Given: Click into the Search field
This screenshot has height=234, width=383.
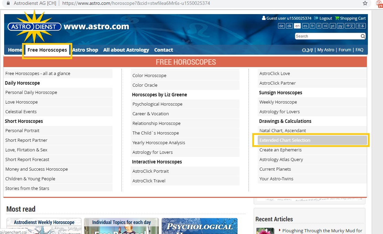Looking at the screenshot, I should (327, 36).
